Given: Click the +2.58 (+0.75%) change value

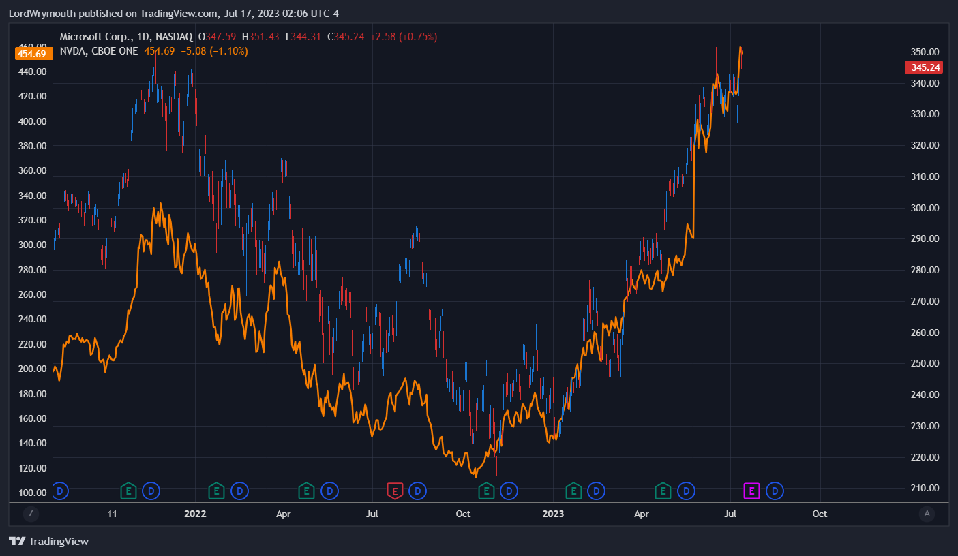Looking at the screenshot, I should (404, 36).
